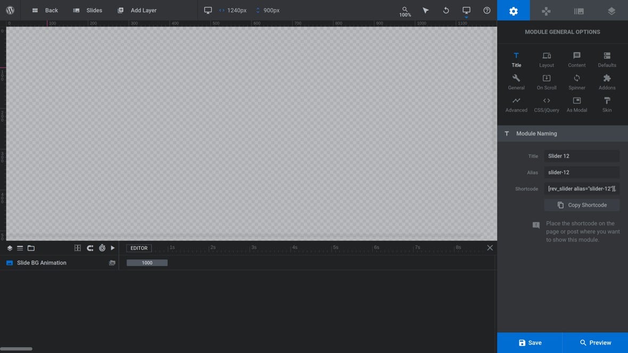Screen dimensions: 628x353
Task: Open the Content settings section
Action: [577, 60]
